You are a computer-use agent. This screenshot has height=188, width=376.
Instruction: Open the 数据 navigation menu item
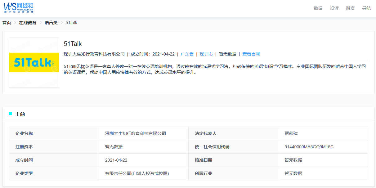(318, 8)
